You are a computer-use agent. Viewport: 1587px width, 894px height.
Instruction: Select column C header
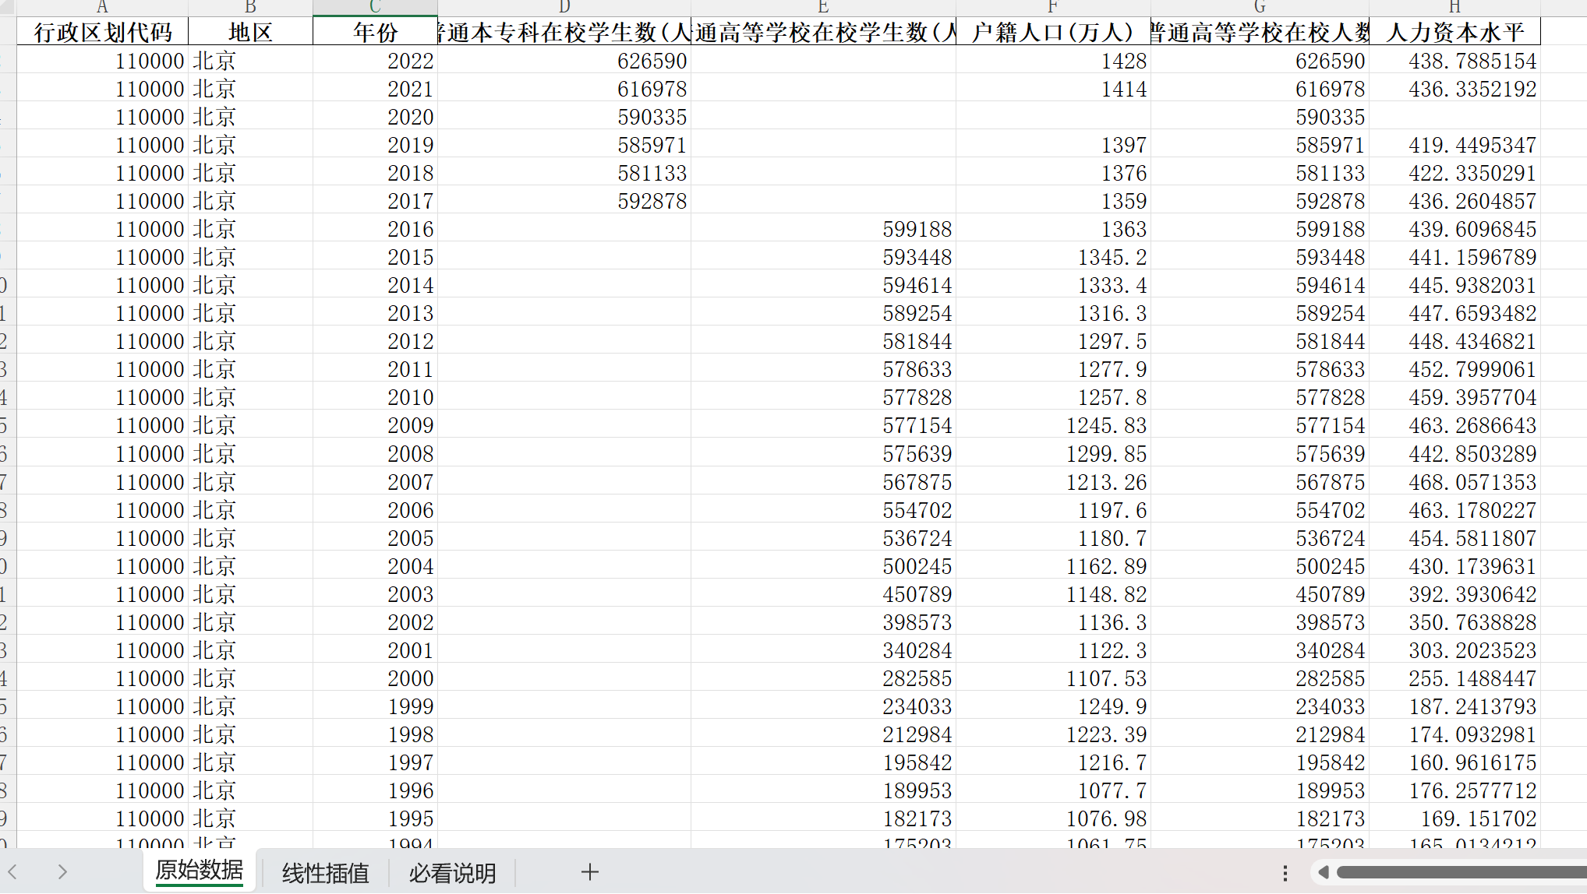tap(375, 7)
